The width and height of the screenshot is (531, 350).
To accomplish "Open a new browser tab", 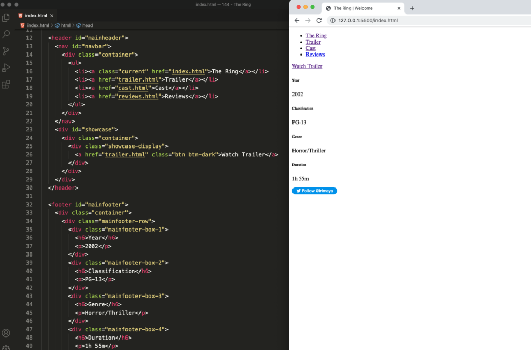I will (x=412, y=8).
